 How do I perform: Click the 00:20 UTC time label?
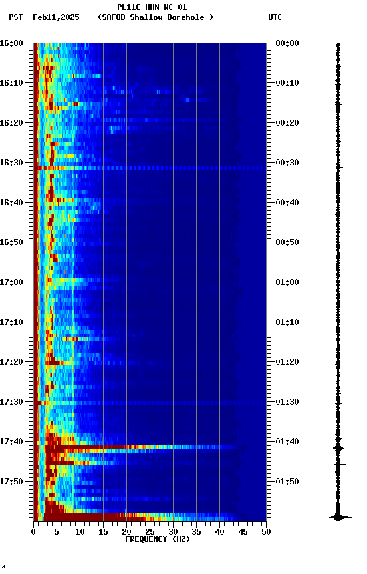pyautogui.click(x=287, y=123)
